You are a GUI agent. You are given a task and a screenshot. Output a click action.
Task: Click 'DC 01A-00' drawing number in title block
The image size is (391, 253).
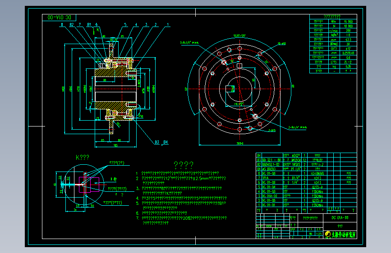pyautogui.click(x=340, y=218)
